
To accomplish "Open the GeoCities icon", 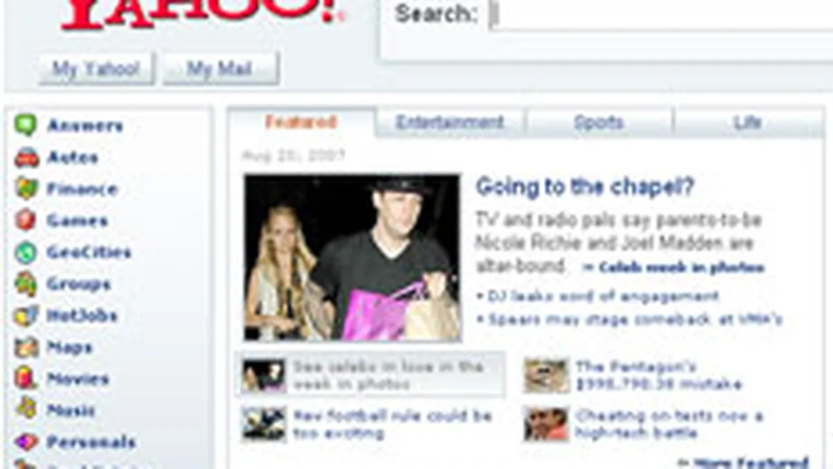I will (26, 252).
